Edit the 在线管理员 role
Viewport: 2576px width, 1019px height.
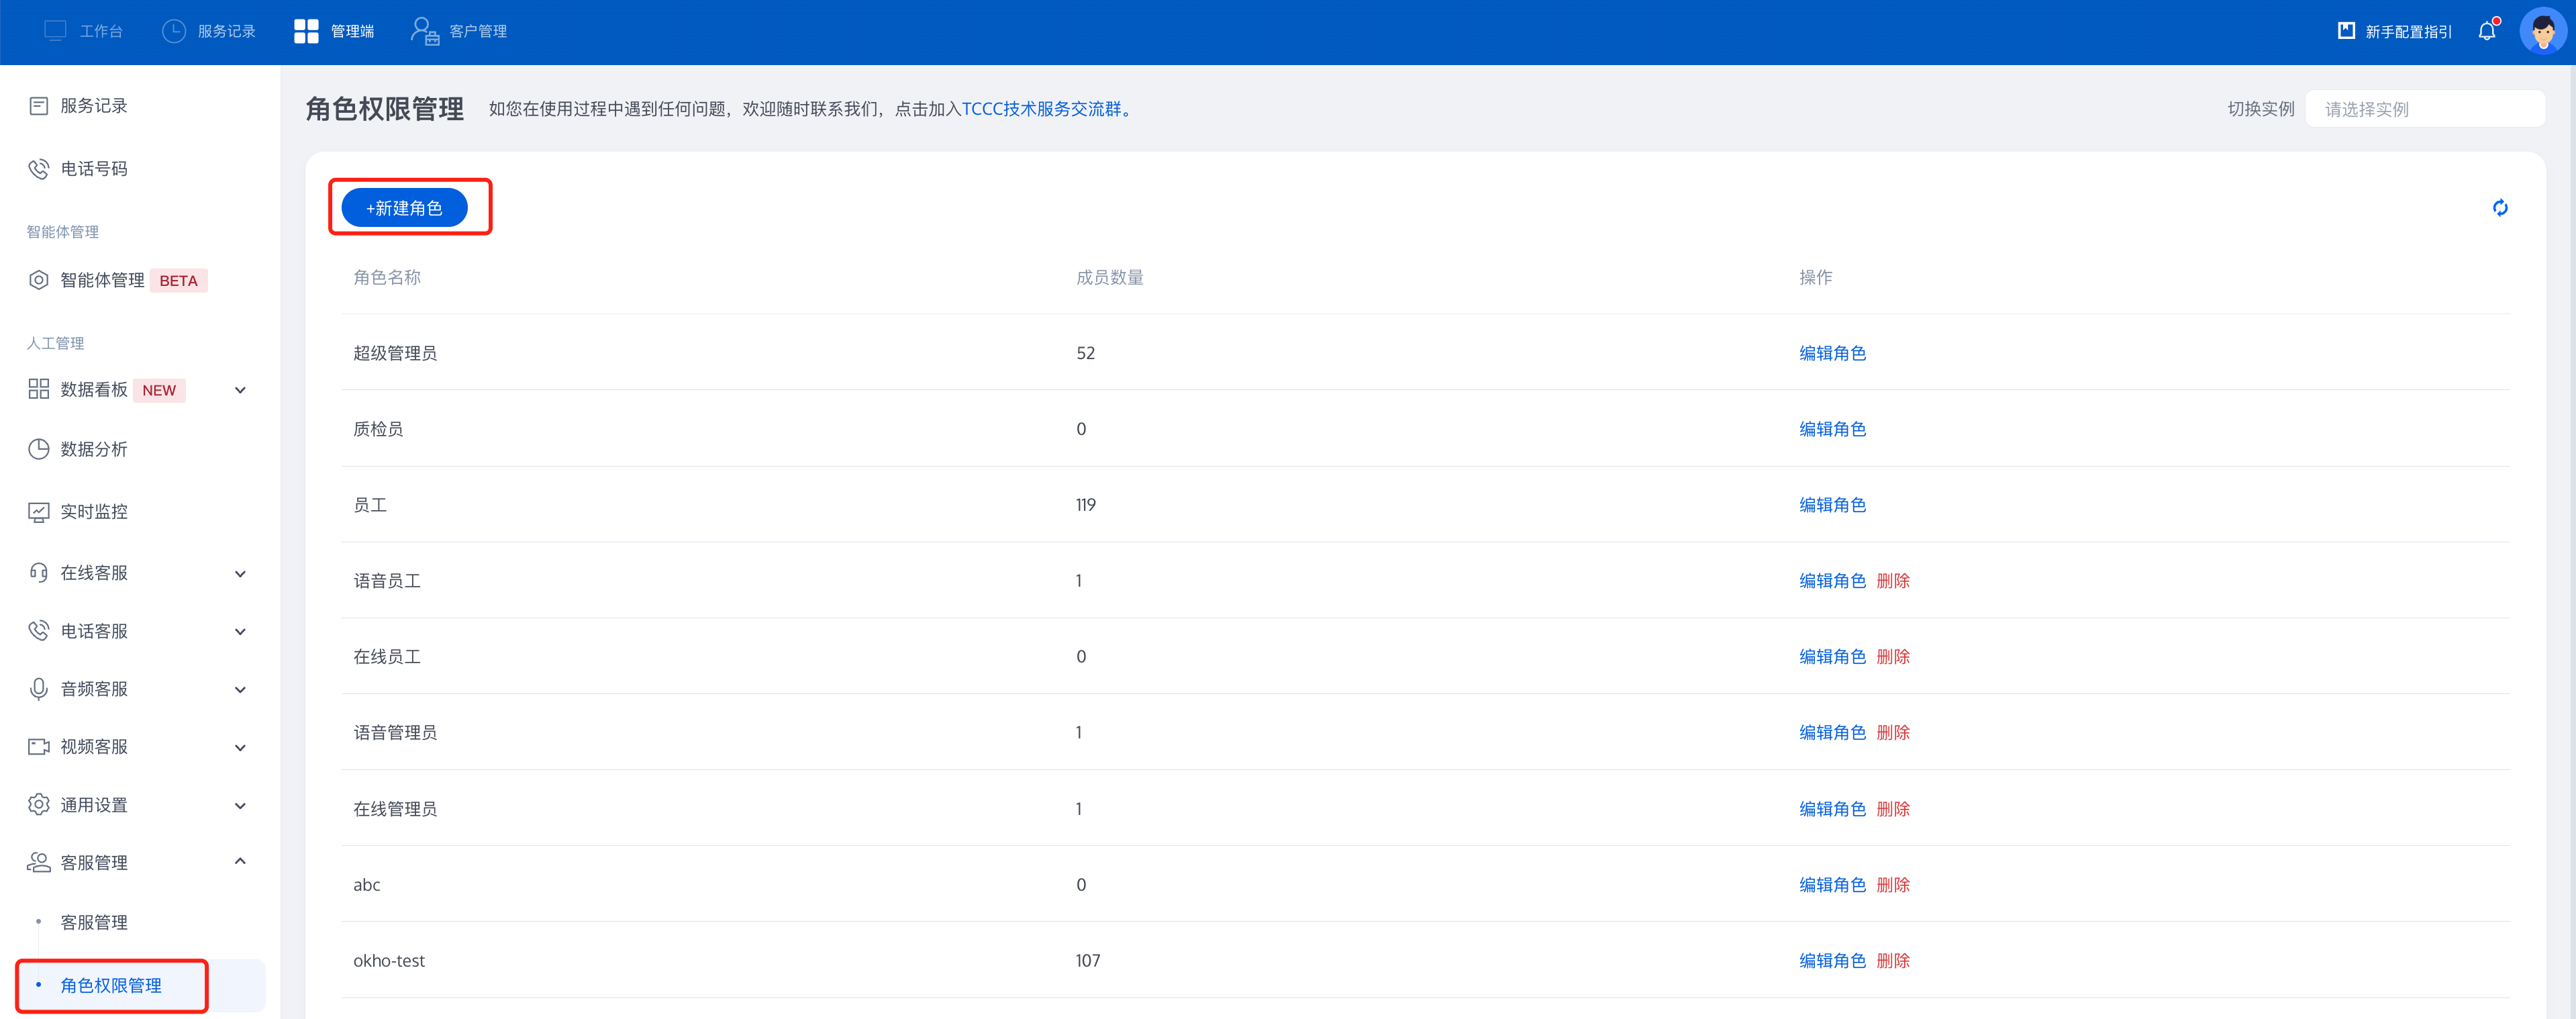[1832, 809]
